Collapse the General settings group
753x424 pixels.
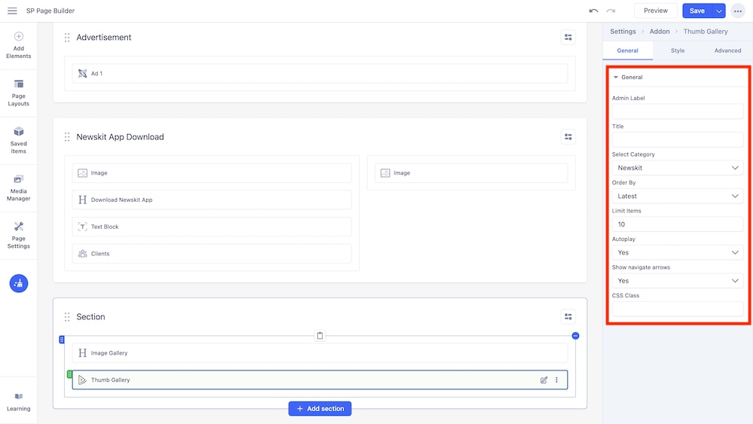pos(627,78)
